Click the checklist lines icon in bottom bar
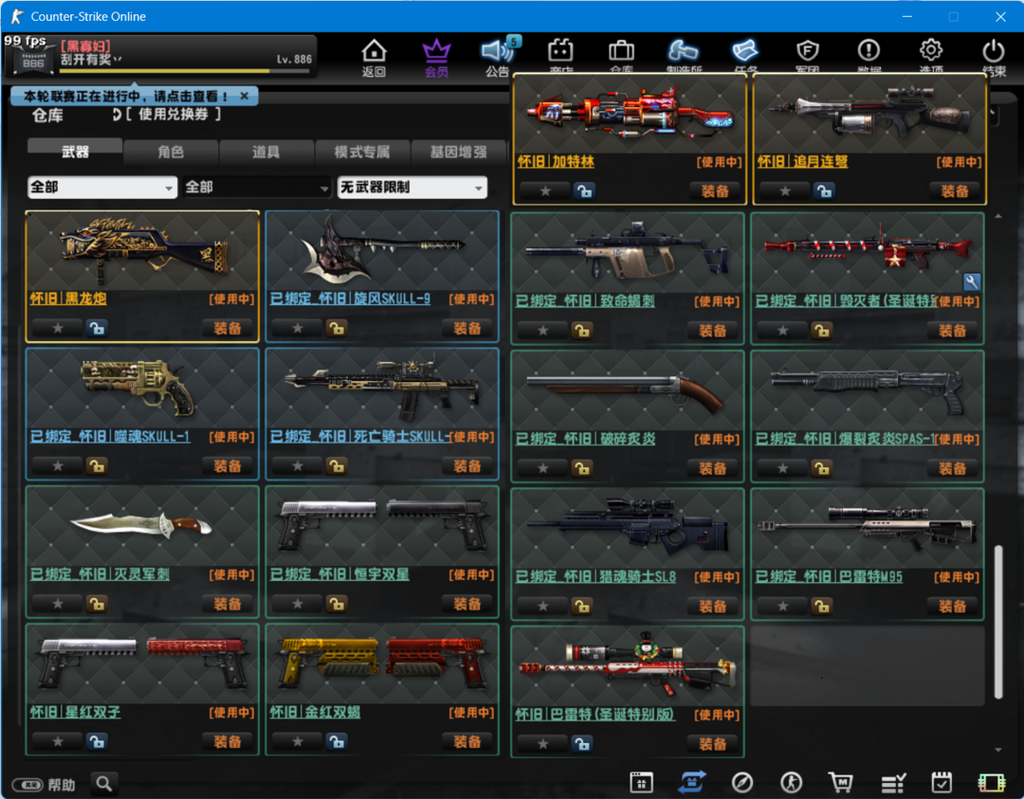This screenshot has width=1024, height=799. [893, 783]
